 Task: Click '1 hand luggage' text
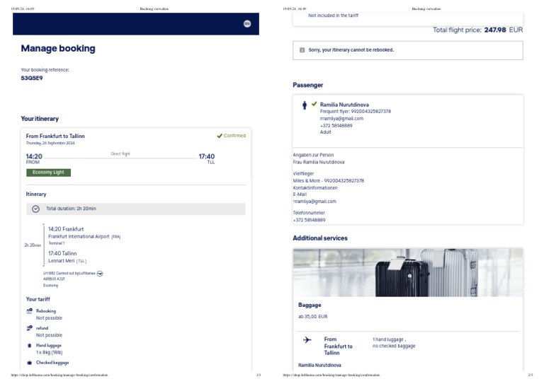[389, 339]
